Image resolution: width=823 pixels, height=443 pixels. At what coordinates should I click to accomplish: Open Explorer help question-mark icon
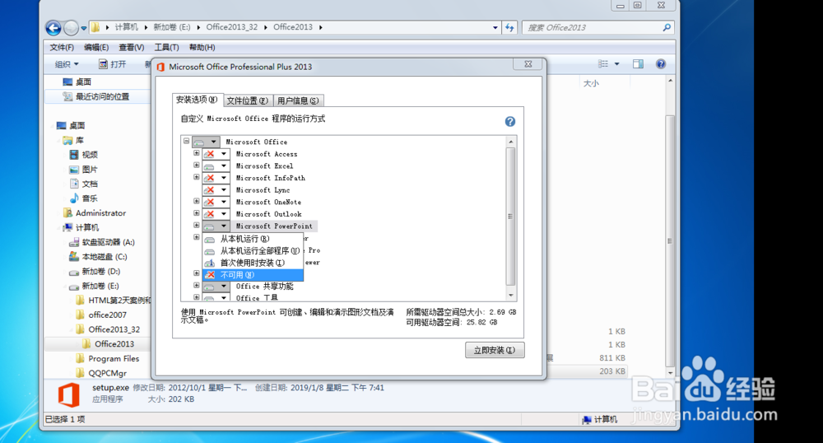tap(661, 64)
